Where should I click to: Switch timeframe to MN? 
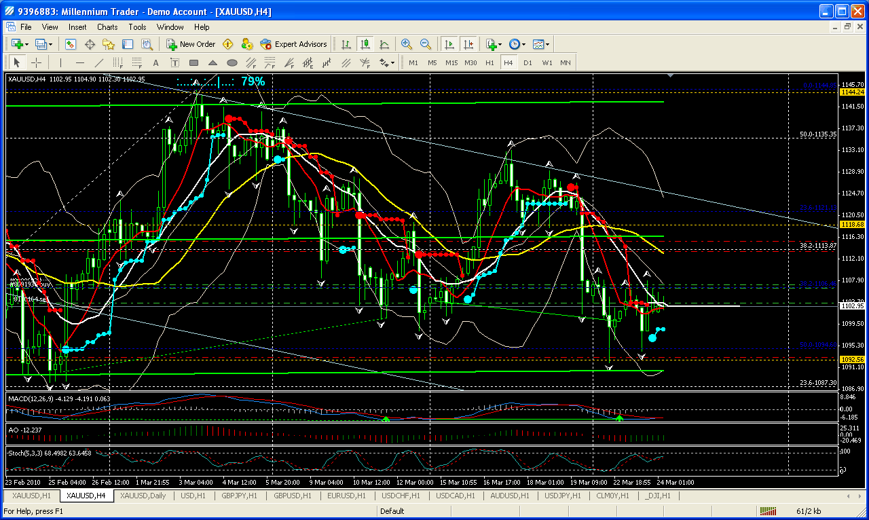coord(566,62)
